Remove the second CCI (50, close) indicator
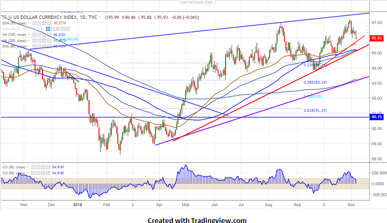The height and width of the screenshot is (223, 387). (48, 173)
